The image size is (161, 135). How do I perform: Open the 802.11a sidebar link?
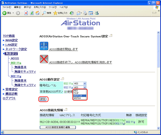[16, 63]
